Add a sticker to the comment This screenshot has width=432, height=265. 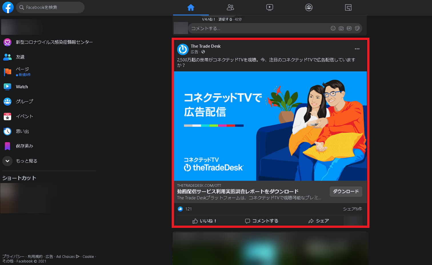point(357,28)
